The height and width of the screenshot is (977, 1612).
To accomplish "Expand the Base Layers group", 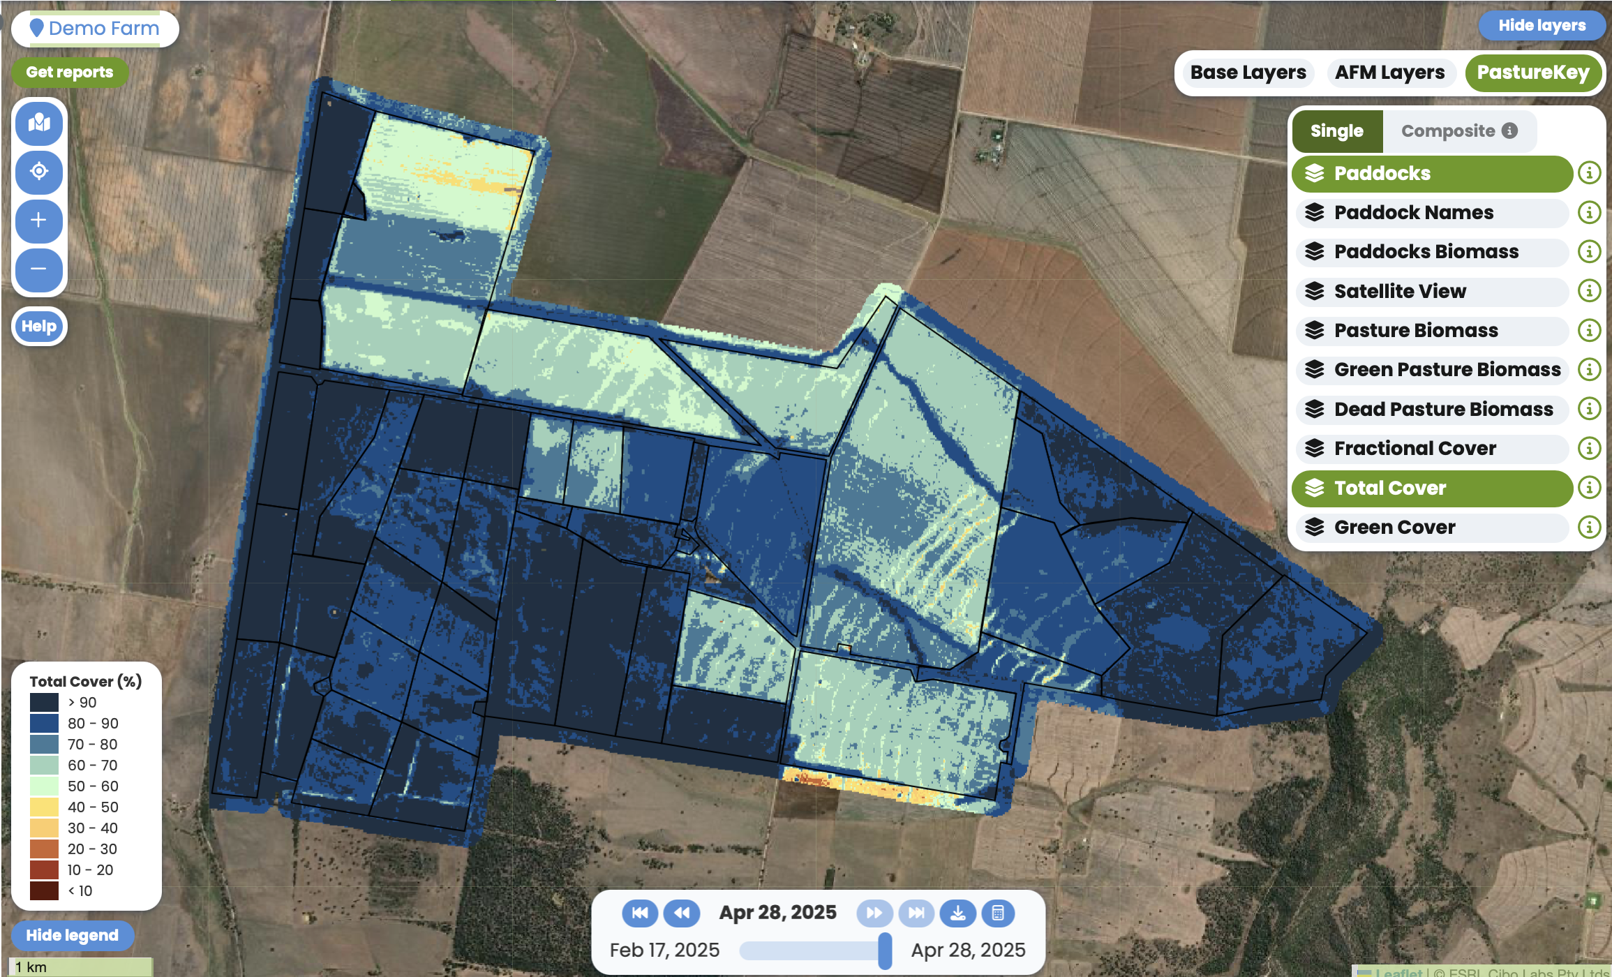I will (x=1248, y=73).
